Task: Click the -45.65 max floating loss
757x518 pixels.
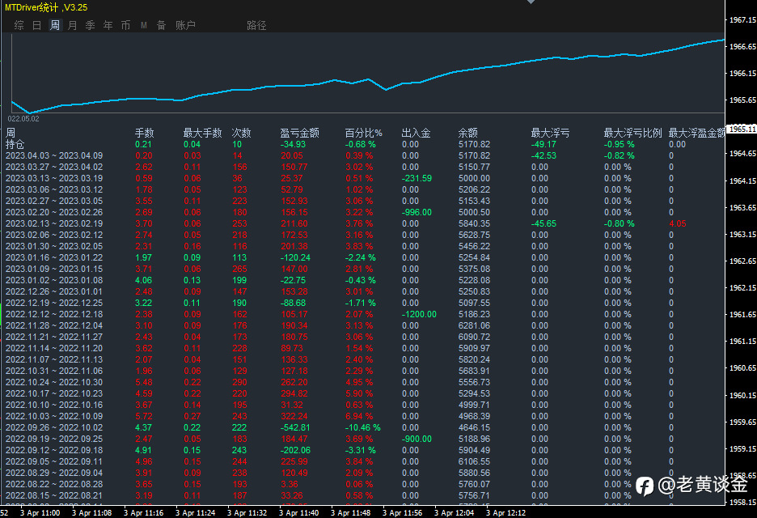Action: 543,223
